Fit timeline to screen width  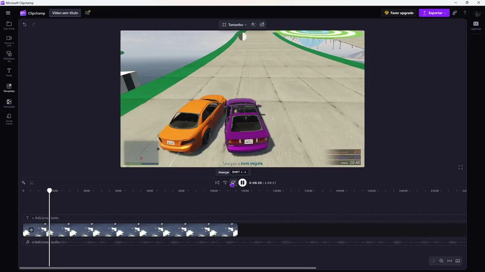[x=450, y=261]
